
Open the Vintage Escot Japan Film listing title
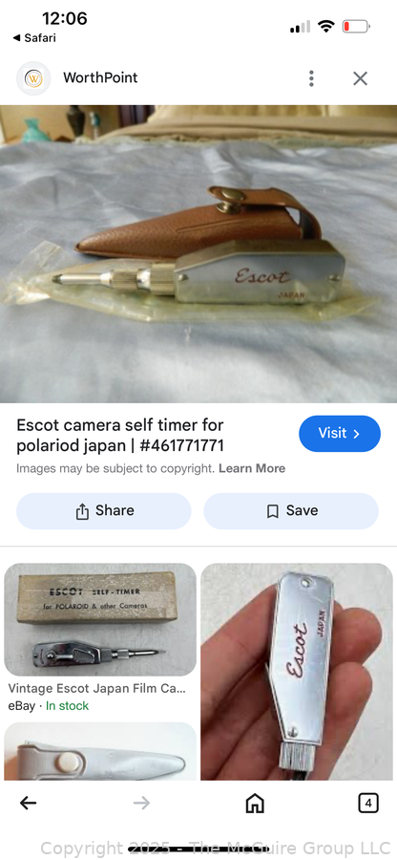click(97, 688)
